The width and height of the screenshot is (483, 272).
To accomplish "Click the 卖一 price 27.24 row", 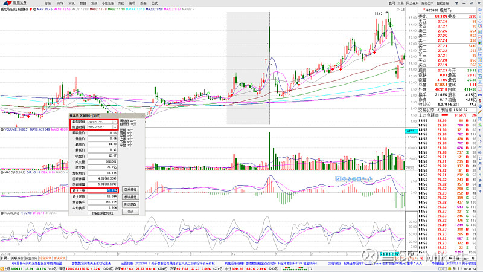I will tap(447, 40).
